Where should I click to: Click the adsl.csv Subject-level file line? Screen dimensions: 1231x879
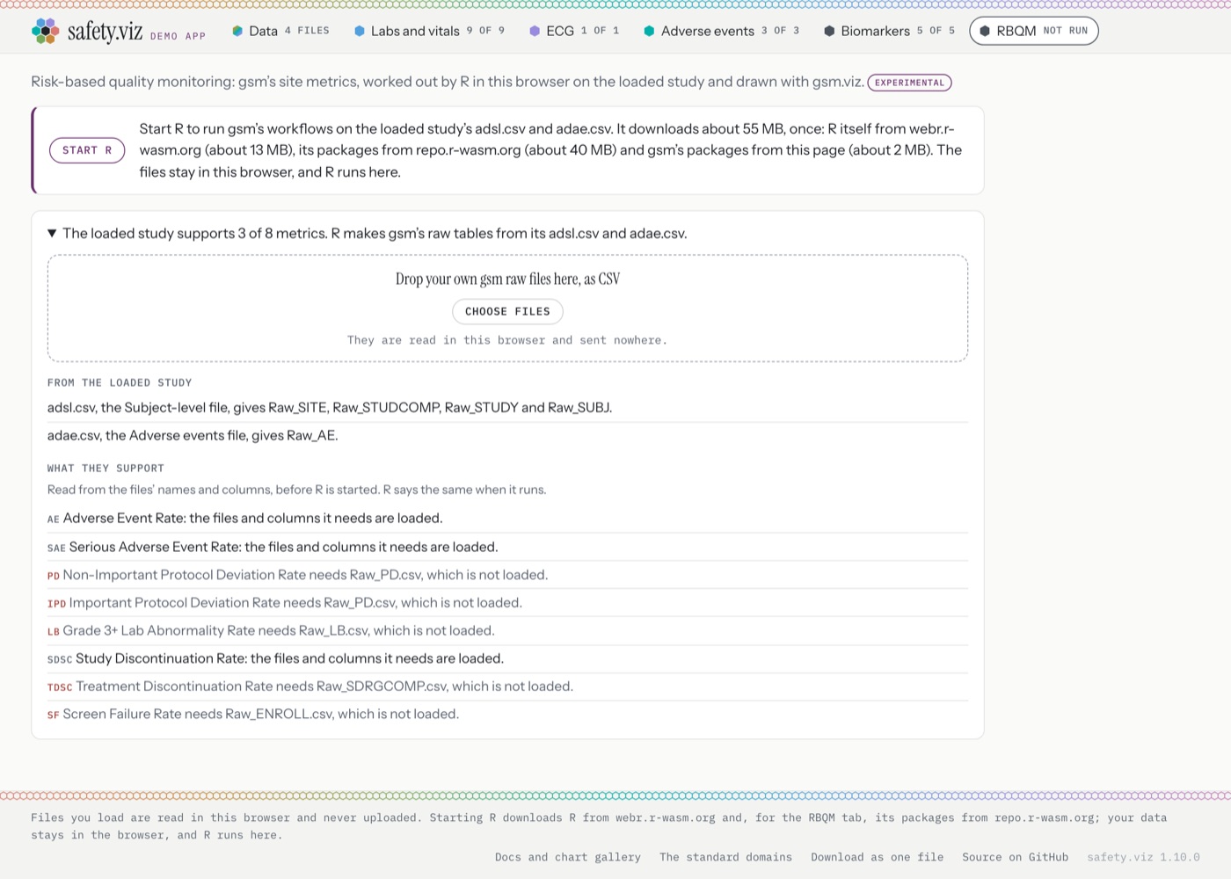point(507,408)
